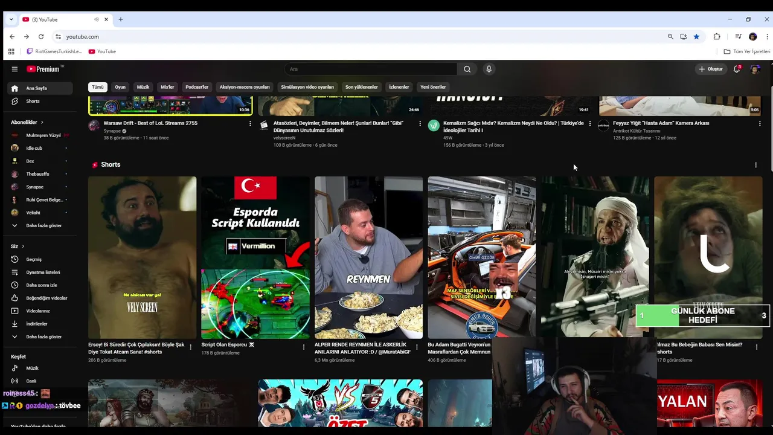The width and height of the screenshot is (773, 435).
Task: Open the notifications bell
Action: click(737, 69)
